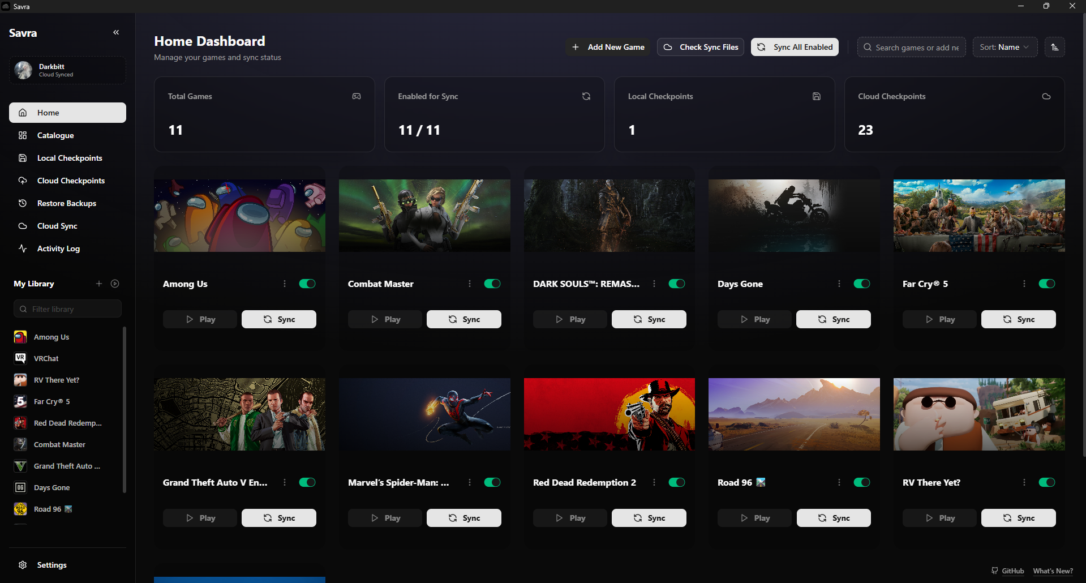The height and width of the screenshot is (583, 1086).
Task: Select Cloud Checkpoints from the sidebar
Action: point(70,181)
